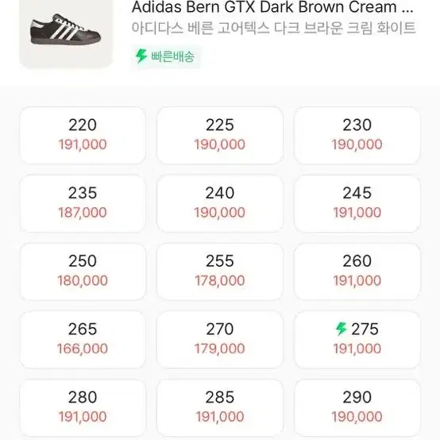Choose fast-delivery size 275
The image size is (440, 440).
pyautogui.click(x=357, y=340)
